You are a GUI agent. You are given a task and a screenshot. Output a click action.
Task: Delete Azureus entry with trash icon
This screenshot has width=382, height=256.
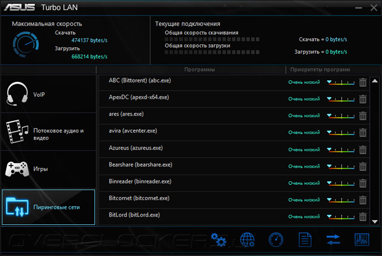click(x=363, y=150)
